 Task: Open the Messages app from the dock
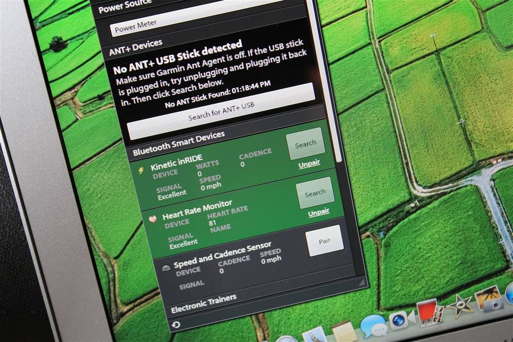point(373,326)
